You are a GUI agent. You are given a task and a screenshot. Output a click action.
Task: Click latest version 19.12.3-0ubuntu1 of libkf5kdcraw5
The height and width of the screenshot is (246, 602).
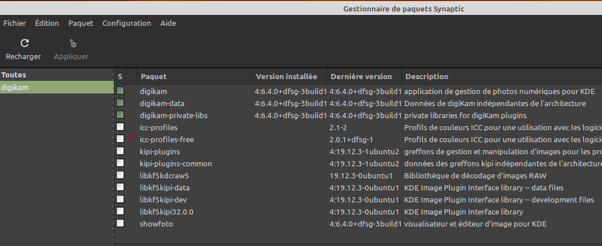361,176
